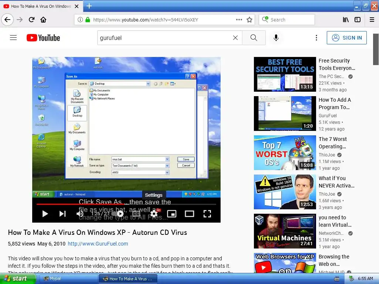The width and height of the screenshot is (379, 284).
Task: Click the SIGN IN button
Action: [346, 38]
